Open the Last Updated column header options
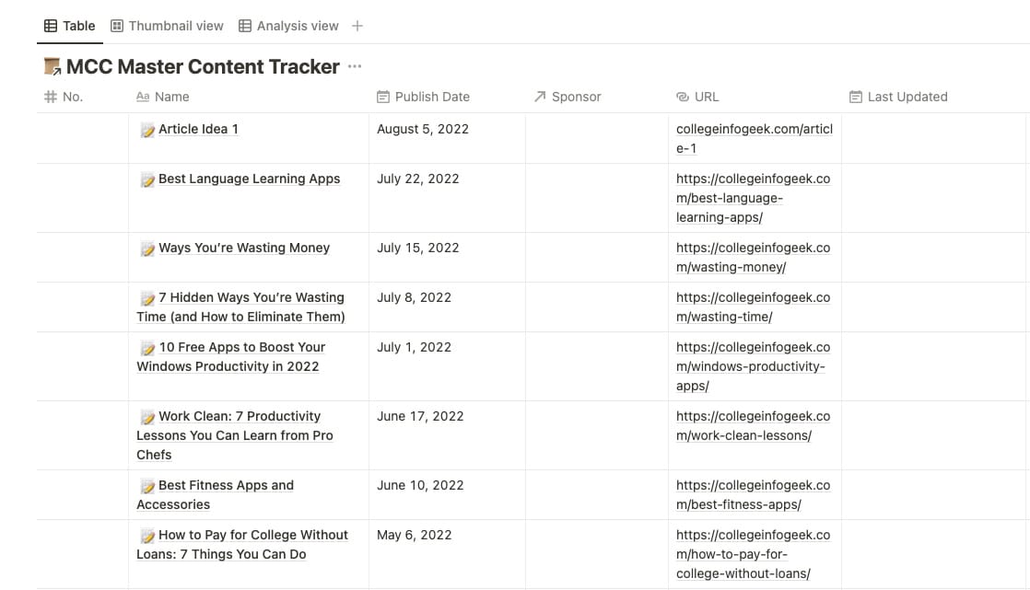Image resolution: width=1030 pixels, height=590 pixels. point(901,97)
